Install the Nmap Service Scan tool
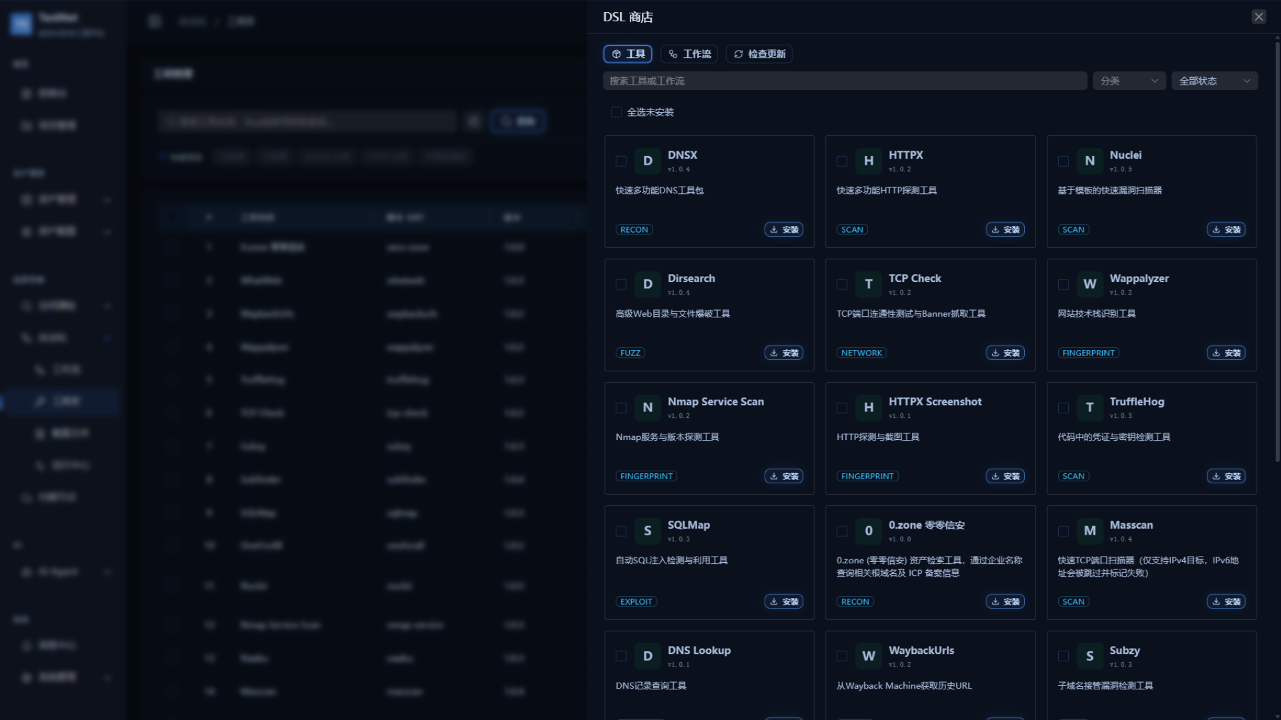 pyautogui.click(x=784, y=476)
